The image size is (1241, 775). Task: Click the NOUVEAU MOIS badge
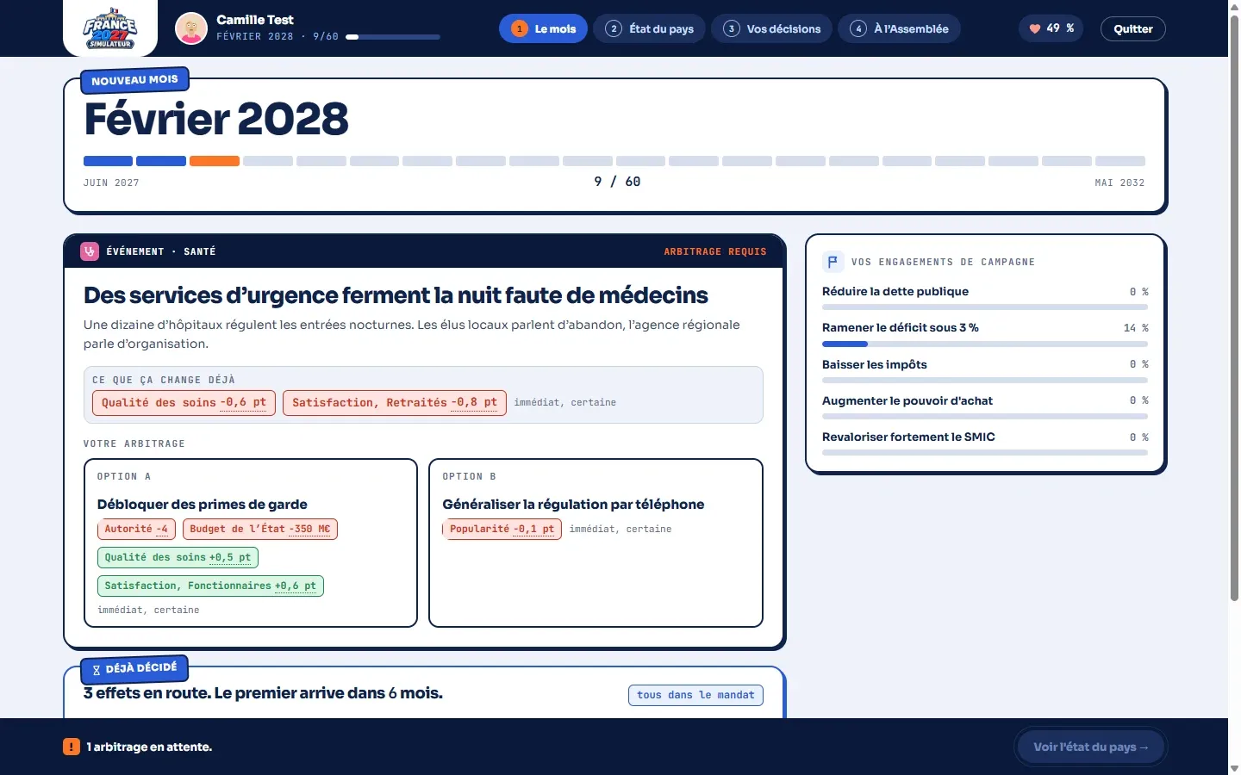point(134,80)
